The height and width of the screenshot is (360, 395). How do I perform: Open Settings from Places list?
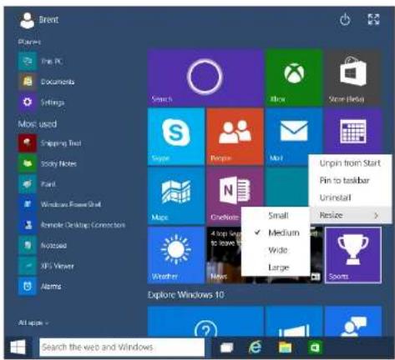pos(42,102)
